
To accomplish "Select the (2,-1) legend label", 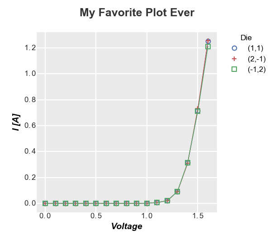I will 256,59.
